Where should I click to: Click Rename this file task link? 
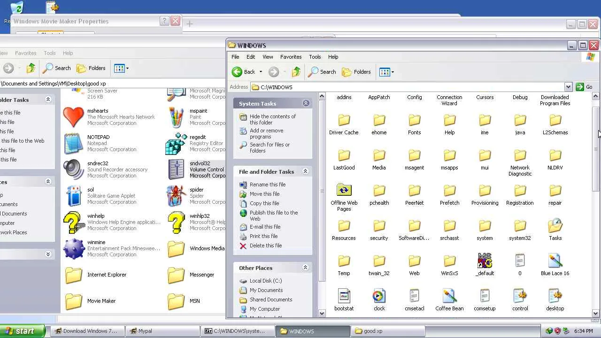pyautogui.click(x=268, y=184)
